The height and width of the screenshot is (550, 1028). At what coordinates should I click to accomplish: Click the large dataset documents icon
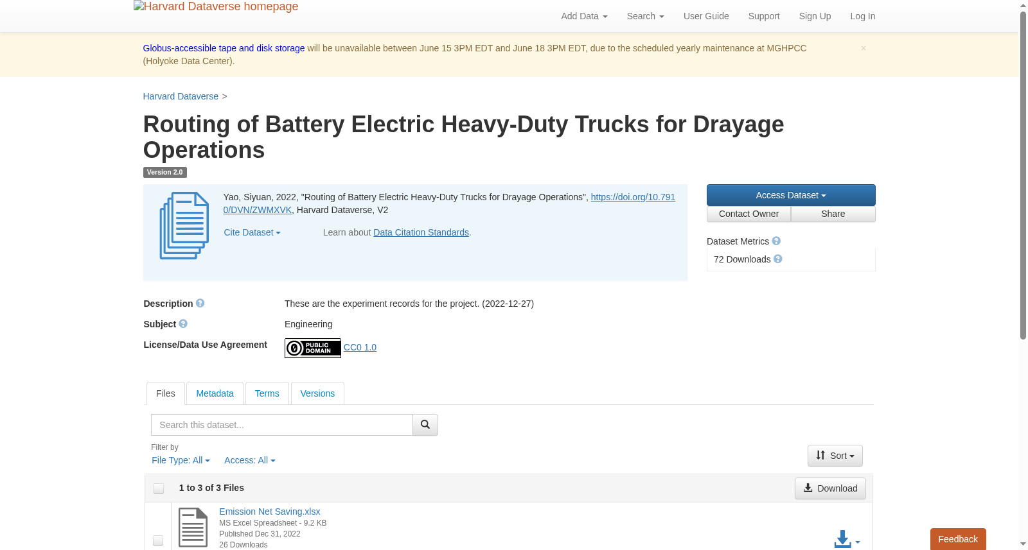click(184, 225)
